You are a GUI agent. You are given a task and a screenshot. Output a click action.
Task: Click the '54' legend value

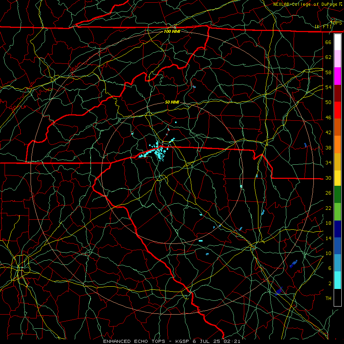tap(328, 87)
